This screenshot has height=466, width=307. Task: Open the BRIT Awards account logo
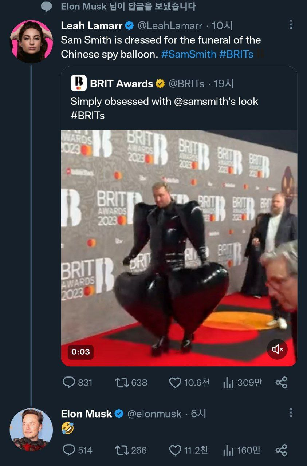[79, 83]
